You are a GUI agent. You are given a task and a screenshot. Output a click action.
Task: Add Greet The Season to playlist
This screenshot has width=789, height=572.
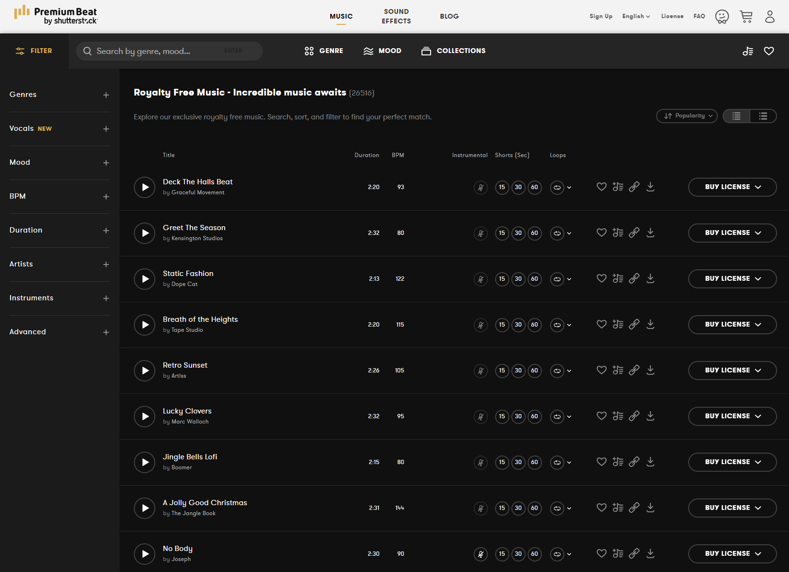618,233
